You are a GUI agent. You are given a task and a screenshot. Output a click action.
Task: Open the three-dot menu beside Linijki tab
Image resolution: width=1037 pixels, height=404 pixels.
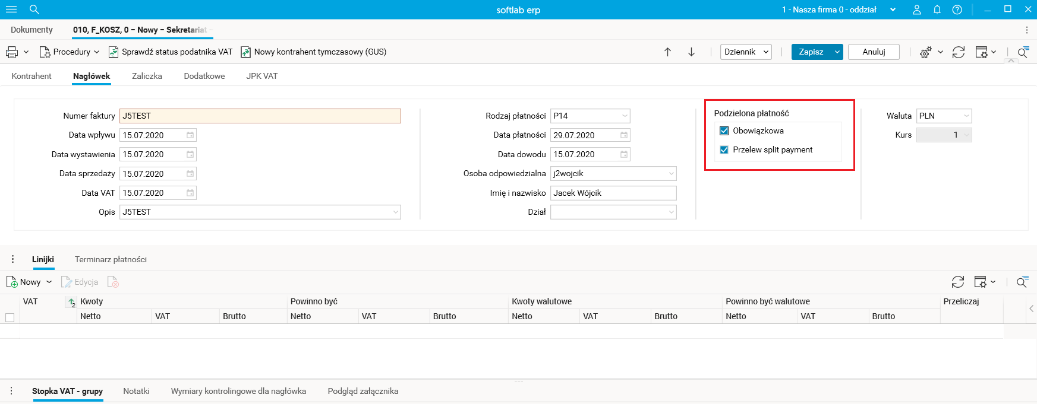13,259
